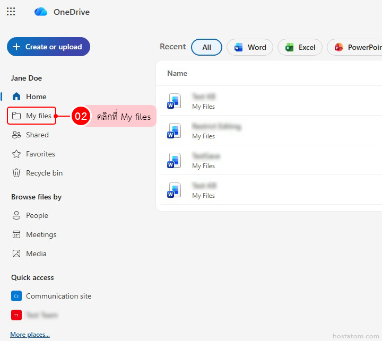This screenshot has height=341, width=382.
Task: Click the blue Cs site icon
Action: coord(16,296)
